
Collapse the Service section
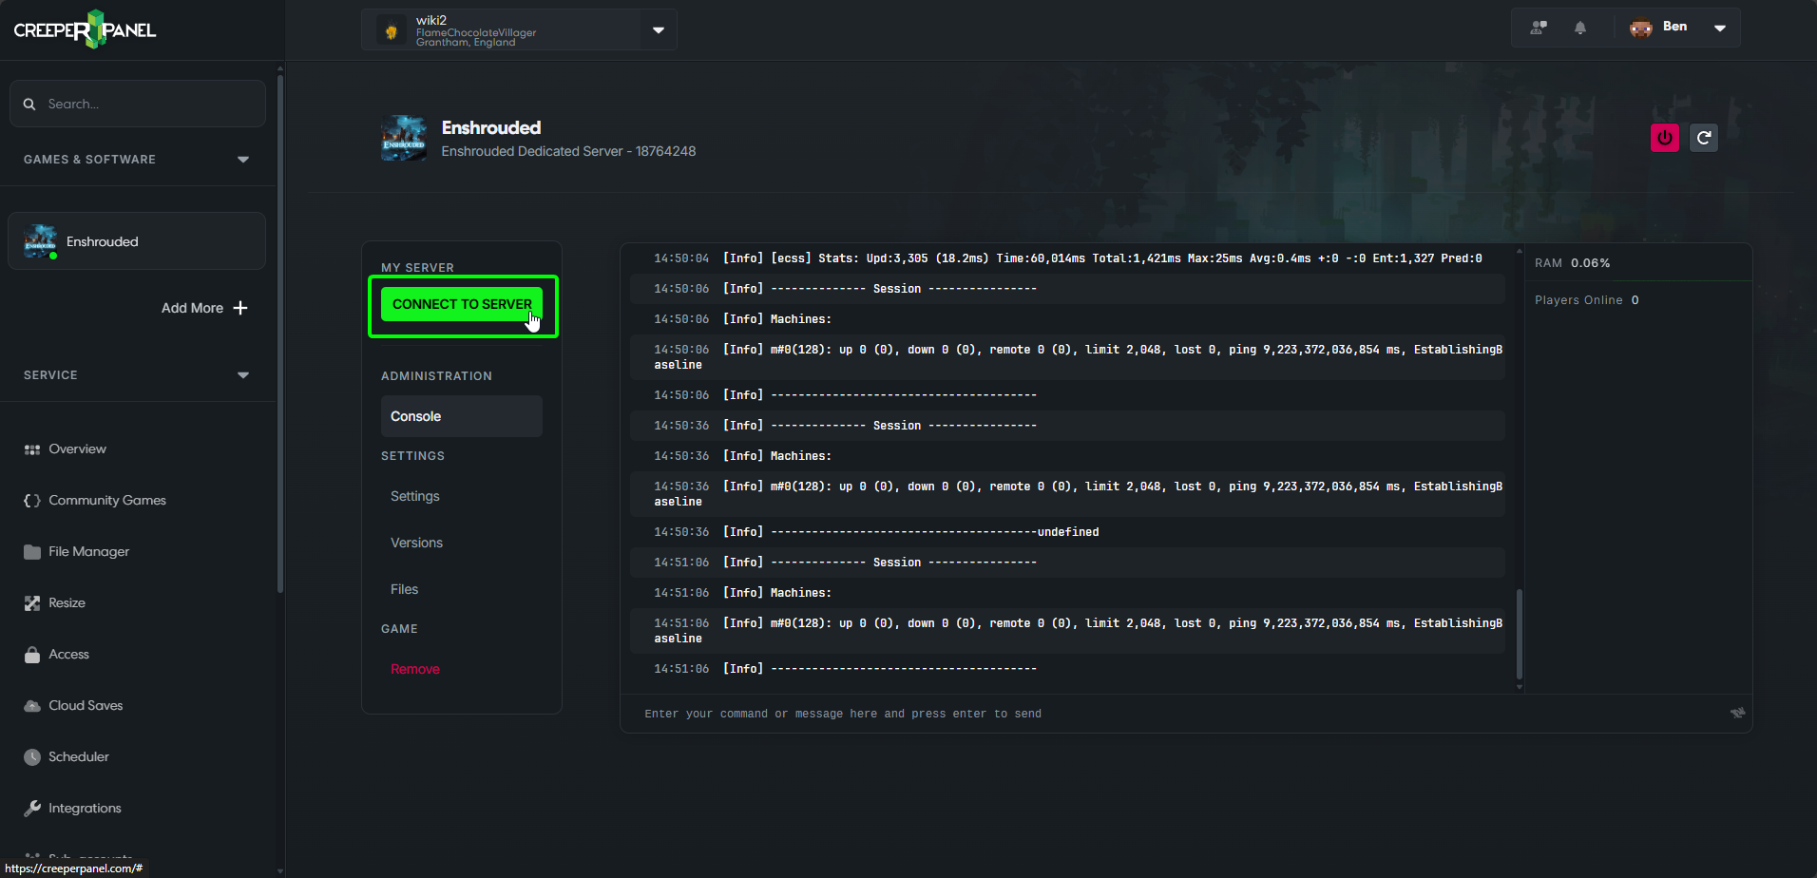point(243,375)
